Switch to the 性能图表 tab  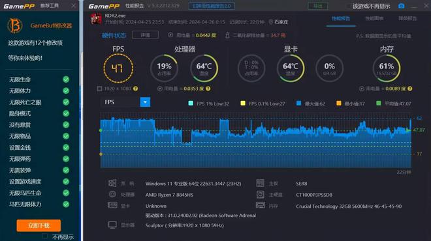[x=374, y=19]
